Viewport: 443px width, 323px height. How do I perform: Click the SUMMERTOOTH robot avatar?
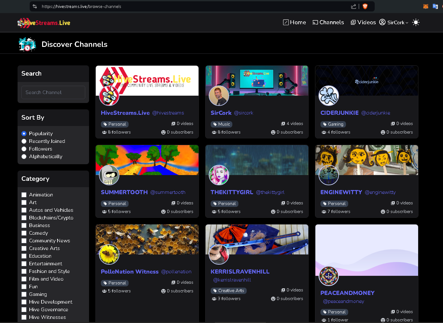coord(109,175)
